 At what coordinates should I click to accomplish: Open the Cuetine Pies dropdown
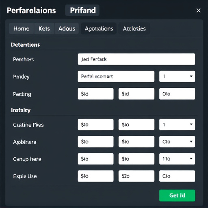pos(177,125)
